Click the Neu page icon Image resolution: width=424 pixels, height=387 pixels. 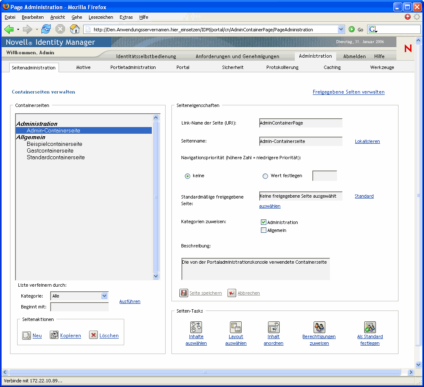pos(27,335)
